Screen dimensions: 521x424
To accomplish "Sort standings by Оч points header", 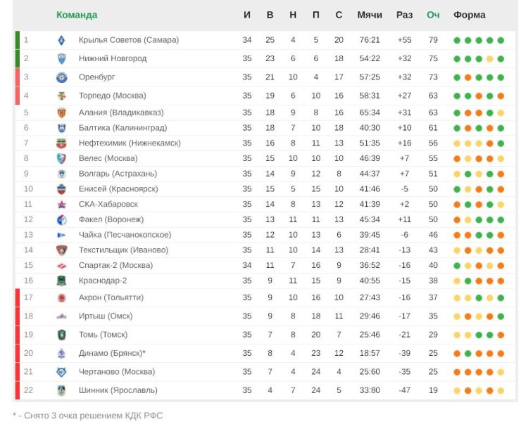I will click(433, 15).
